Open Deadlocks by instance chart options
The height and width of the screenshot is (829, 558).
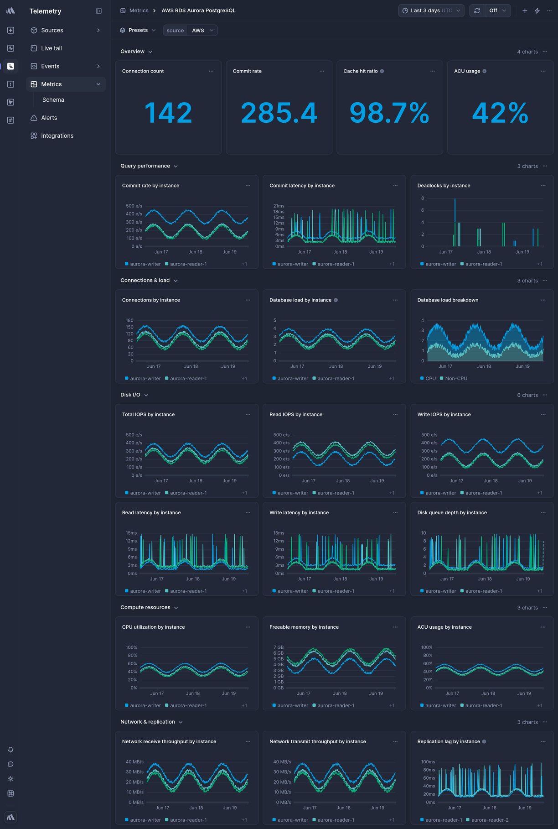543,186
